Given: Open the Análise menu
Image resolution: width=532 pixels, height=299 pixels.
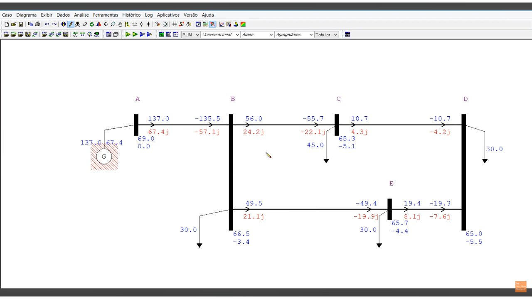Looking at the screenshot, I should click(x=81, y=15).
